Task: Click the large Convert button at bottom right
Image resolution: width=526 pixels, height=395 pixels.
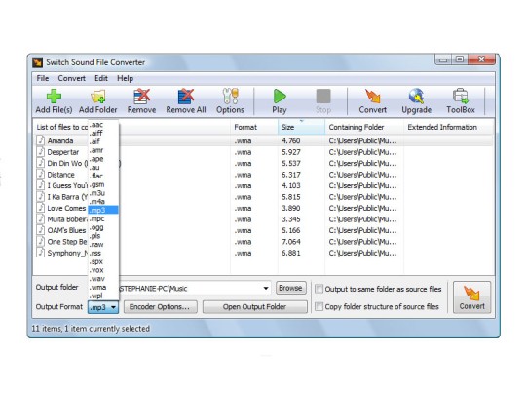Action: pos(472,297)
